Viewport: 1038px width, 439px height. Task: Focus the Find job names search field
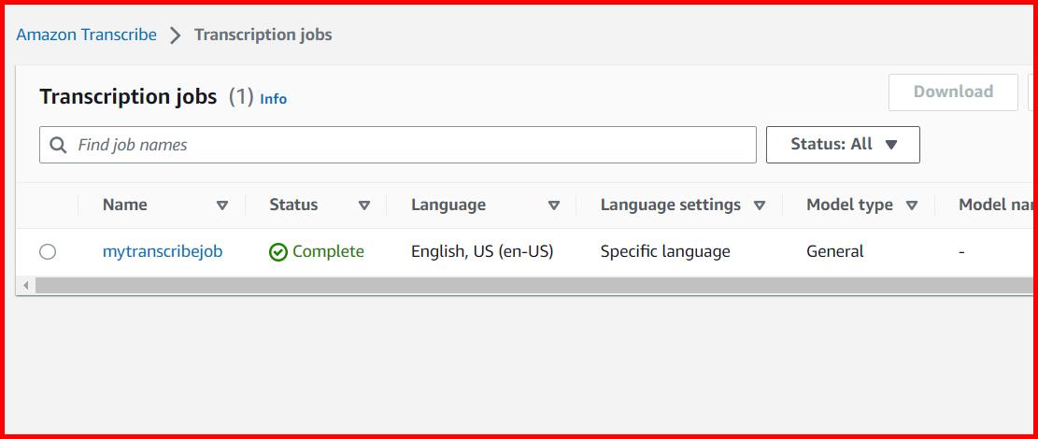coord(398,145)
